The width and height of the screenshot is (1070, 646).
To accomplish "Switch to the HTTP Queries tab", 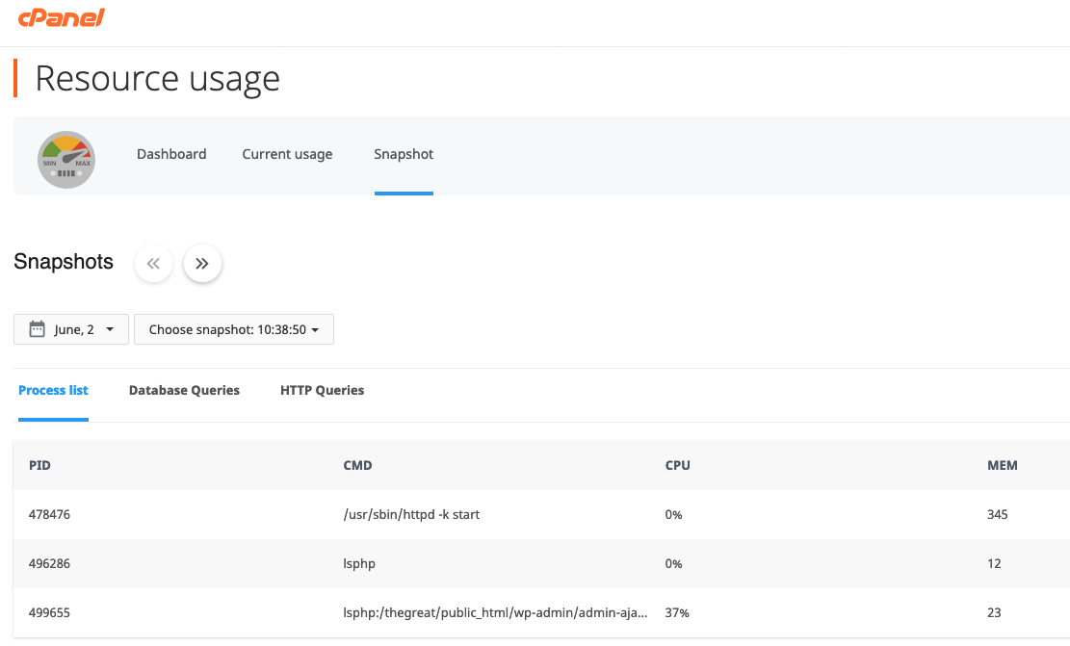I will point(322,390).
